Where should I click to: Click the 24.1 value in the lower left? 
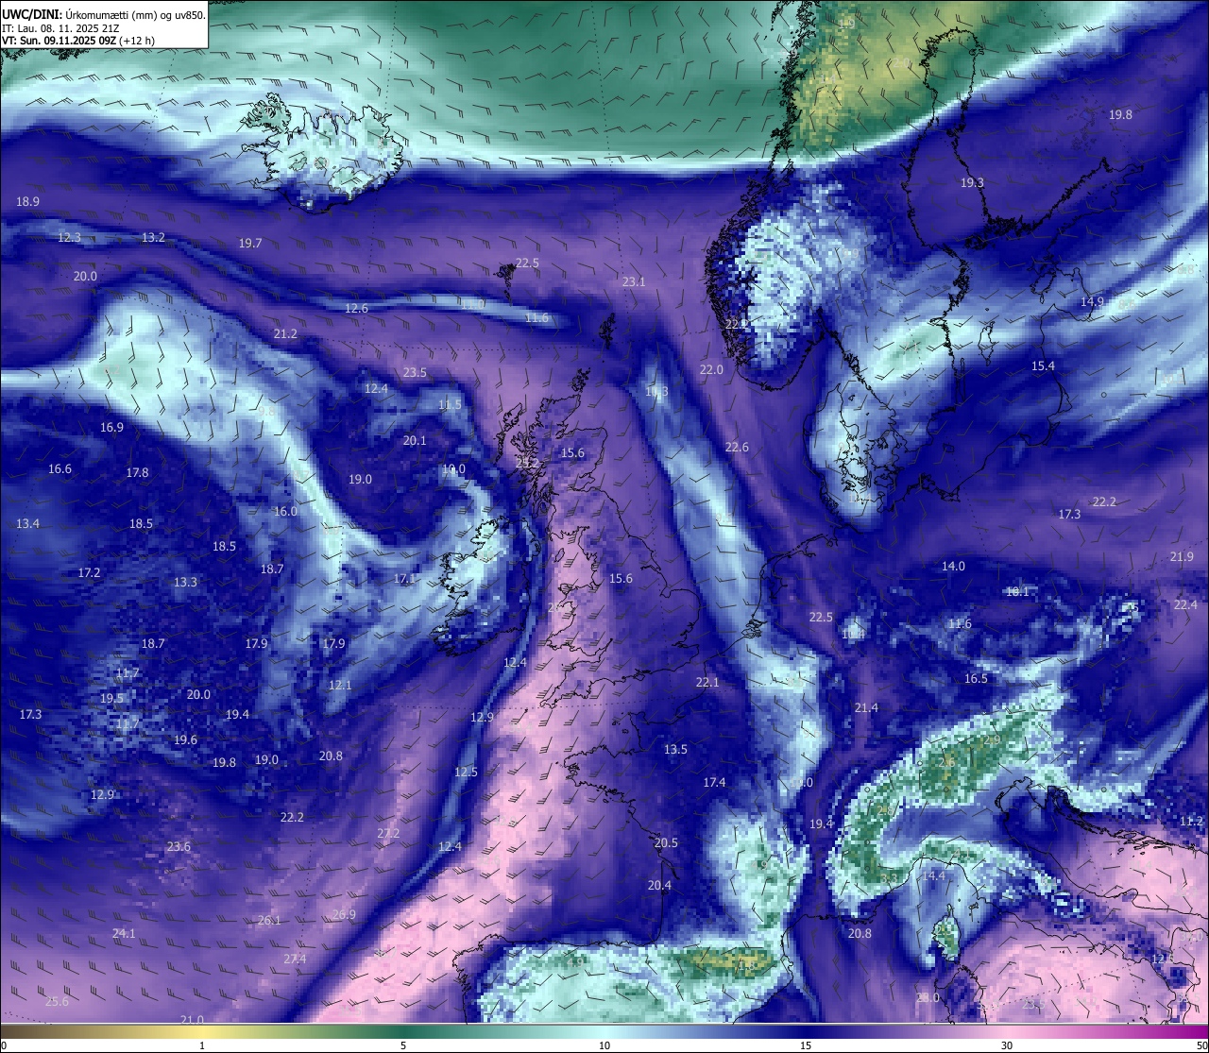point(124,933)
